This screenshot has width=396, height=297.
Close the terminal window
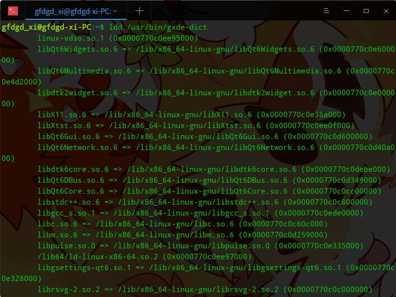[x=386, y=11]
